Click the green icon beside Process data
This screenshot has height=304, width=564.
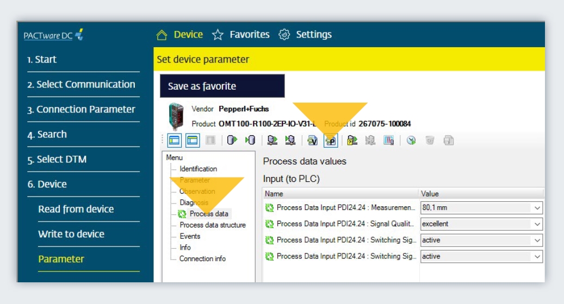point(182,214)
